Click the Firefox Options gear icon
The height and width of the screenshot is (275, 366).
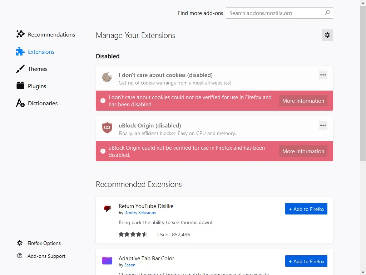[20, 243]
